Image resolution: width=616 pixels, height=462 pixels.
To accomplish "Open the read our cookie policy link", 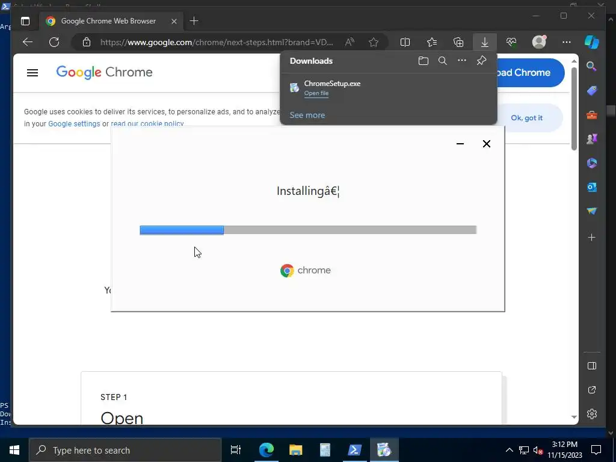I will [x=147, y=123].
